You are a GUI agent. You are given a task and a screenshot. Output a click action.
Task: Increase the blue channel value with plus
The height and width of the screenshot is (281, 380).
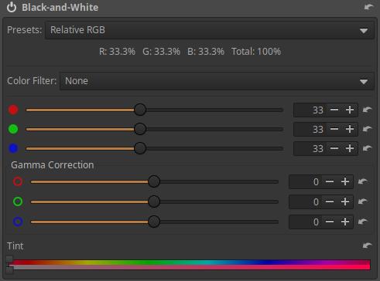[x=350, y=148]
